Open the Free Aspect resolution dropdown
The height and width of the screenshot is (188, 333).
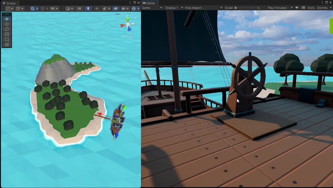point(203,8)
